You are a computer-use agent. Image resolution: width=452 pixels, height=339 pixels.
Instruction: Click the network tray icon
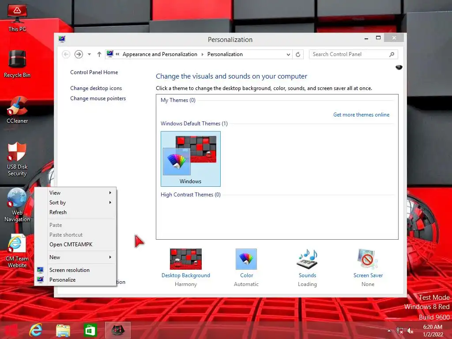399,331
